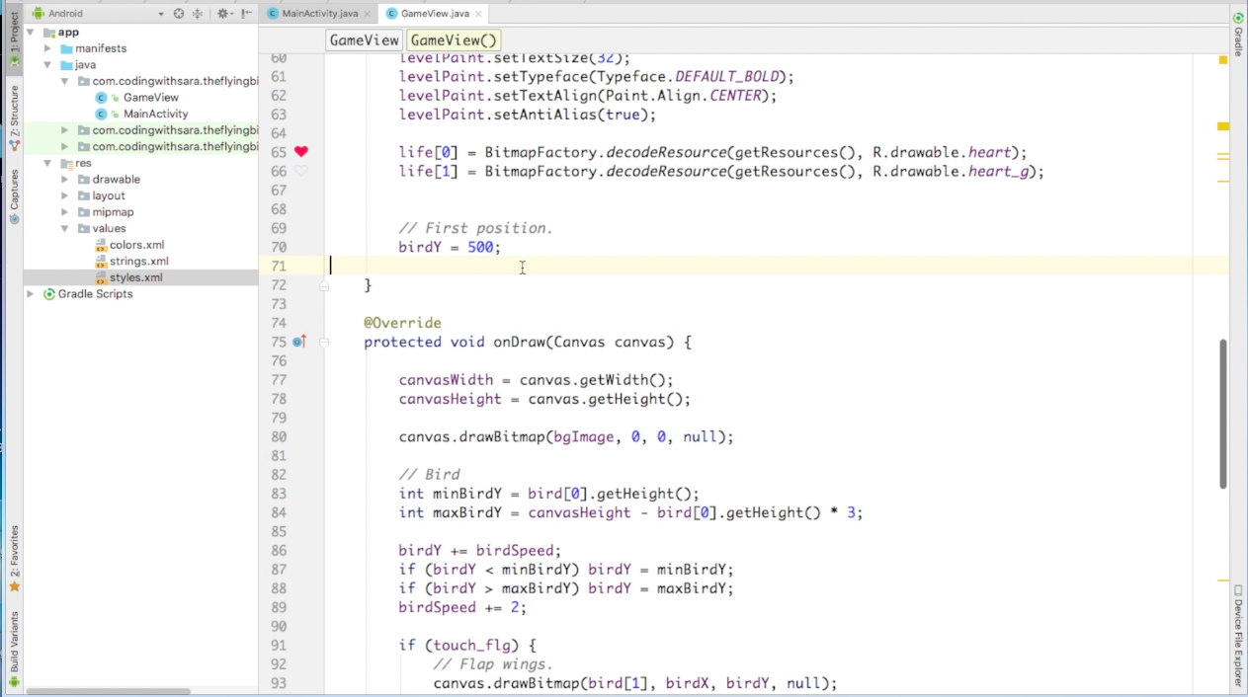Open the 1: Project tool window tab
The height and width of the screenshot is (697, 1248).
click(x=14, y=39)
